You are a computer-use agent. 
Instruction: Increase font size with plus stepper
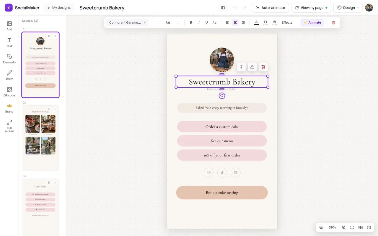click(x=178, y=23)
